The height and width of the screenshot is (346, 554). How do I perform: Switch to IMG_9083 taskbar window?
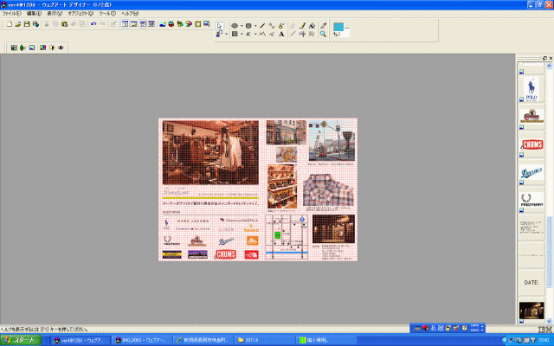[142, 340]
